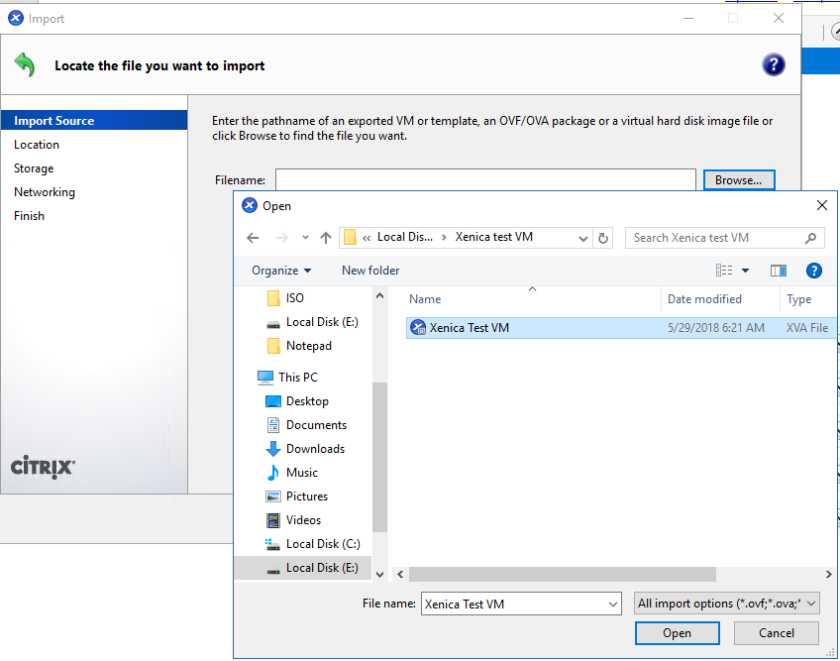Change the view layout icon
The image size is (840, 661).
pyautogui.click(x=724, y=271)
